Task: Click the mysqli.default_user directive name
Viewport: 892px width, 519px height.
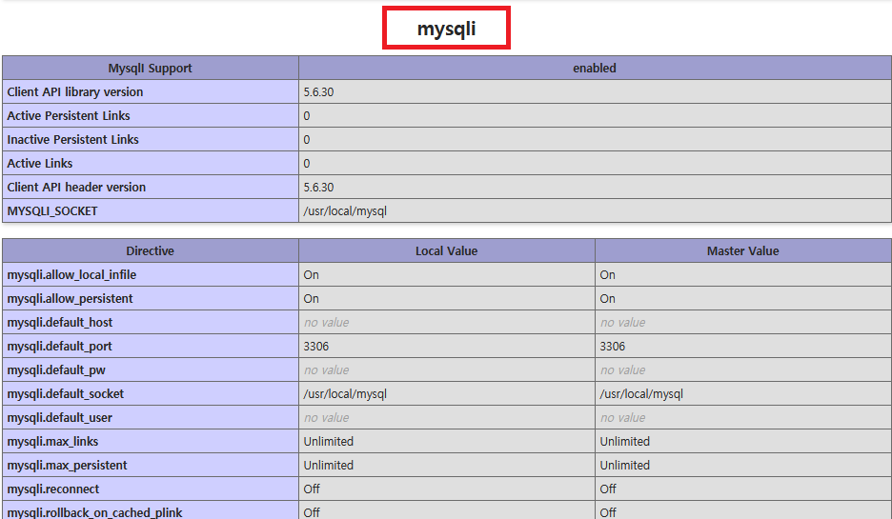Action: point(60,418)
